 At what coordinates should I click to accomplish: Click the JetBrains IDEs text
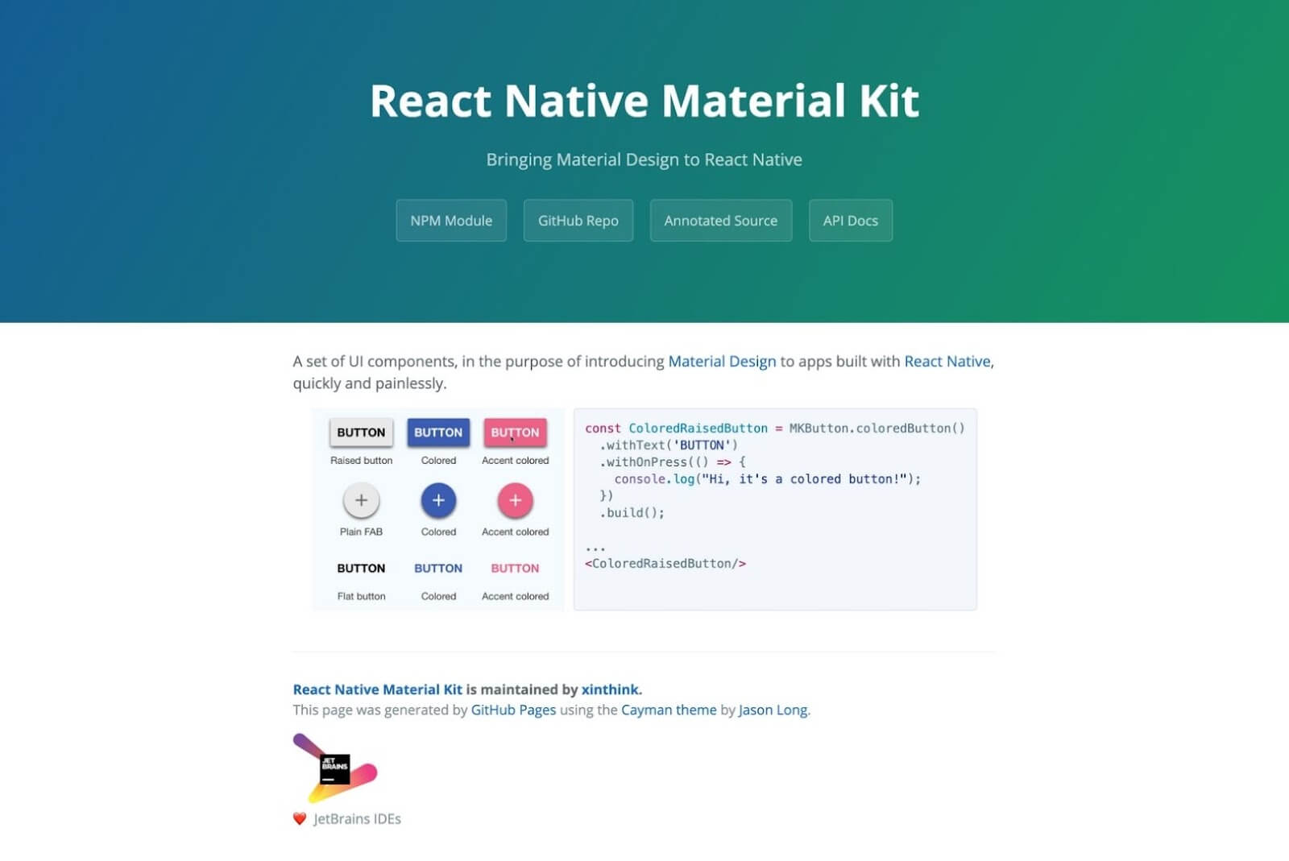point(357,819)
